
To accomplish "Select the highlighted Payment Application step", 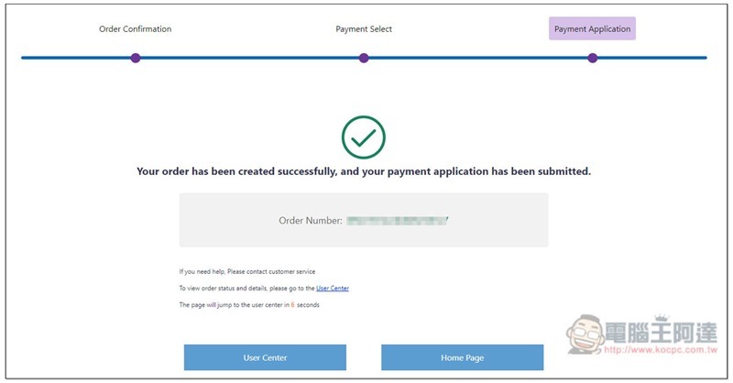I will click(592, 29).
